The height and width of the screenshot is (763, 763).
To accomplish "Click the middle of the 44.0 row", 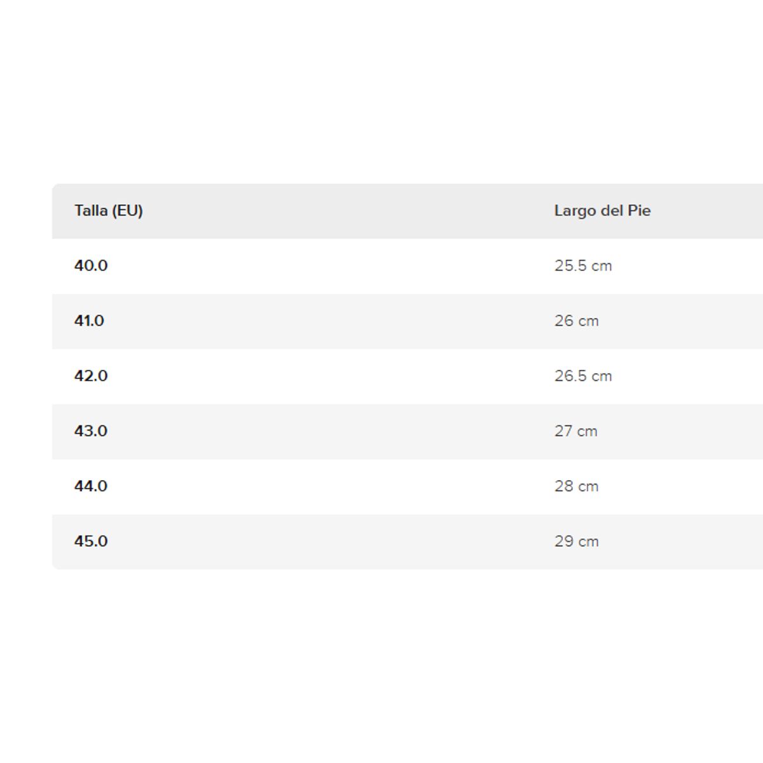I will coord(350,486).
